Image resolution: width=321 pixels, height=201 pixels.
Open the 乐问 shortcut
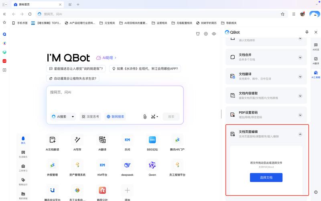127,143
